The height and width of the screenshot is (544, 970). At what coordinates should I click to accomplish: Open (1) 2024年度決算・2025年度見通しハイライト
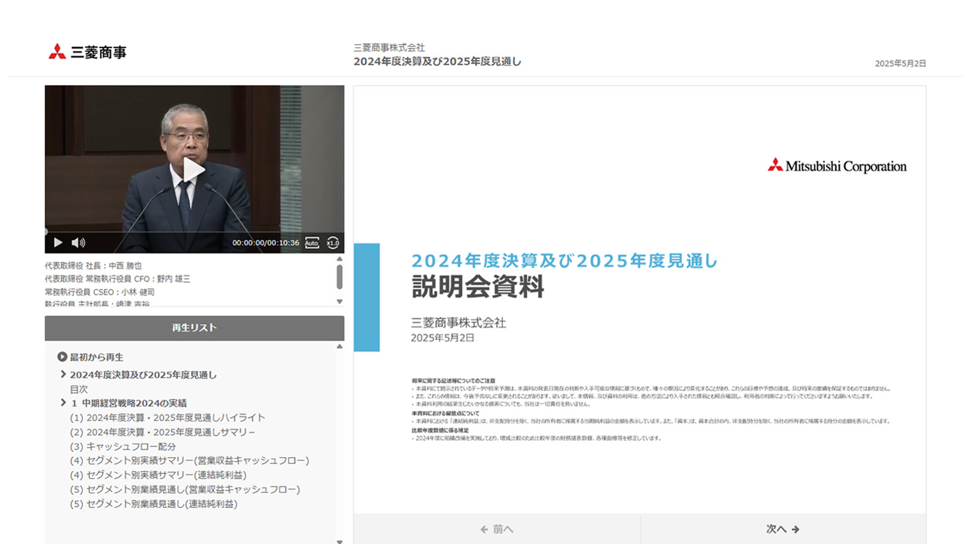pos(167,418)
